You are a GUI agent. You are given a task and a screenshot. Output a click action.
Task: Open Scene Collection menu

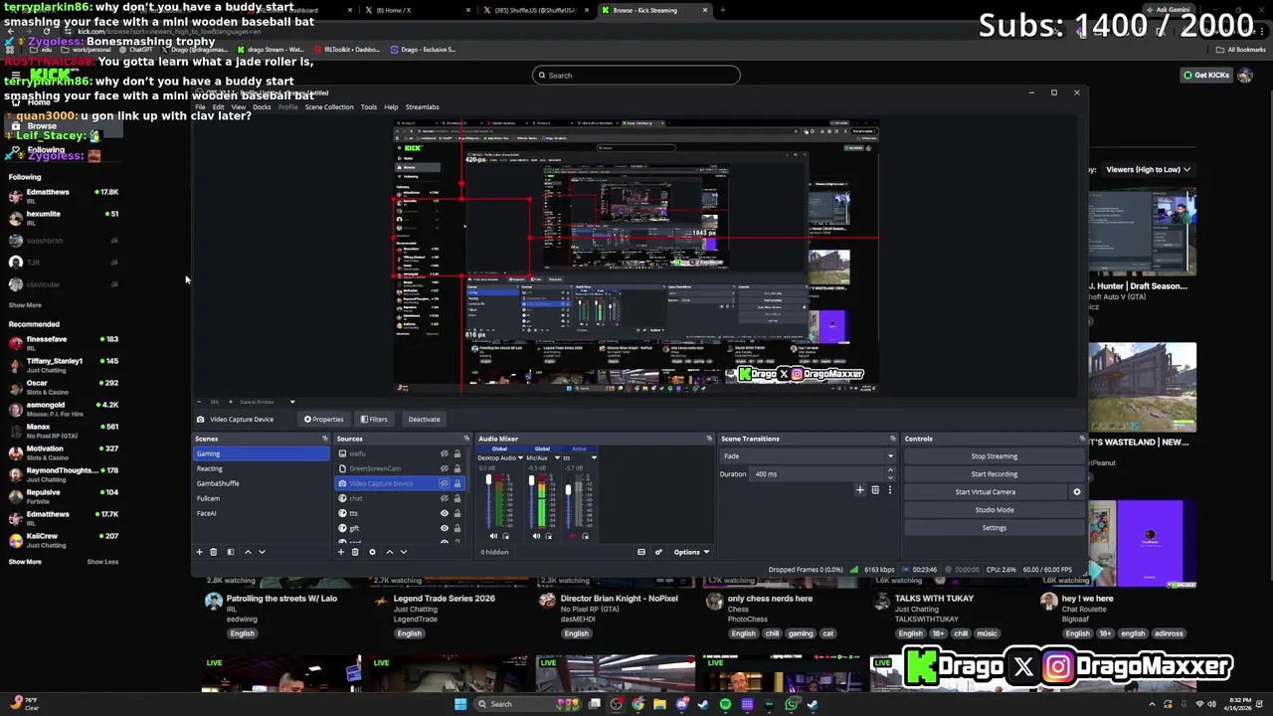(328, 107)
